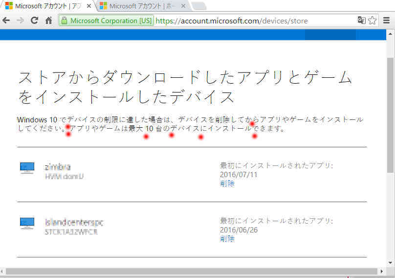The height and width of the screenshot is (278, 395).
Task: Click 削除 link for islandcenterspc device
Action: pyautogui.click(x=227, y=239)
